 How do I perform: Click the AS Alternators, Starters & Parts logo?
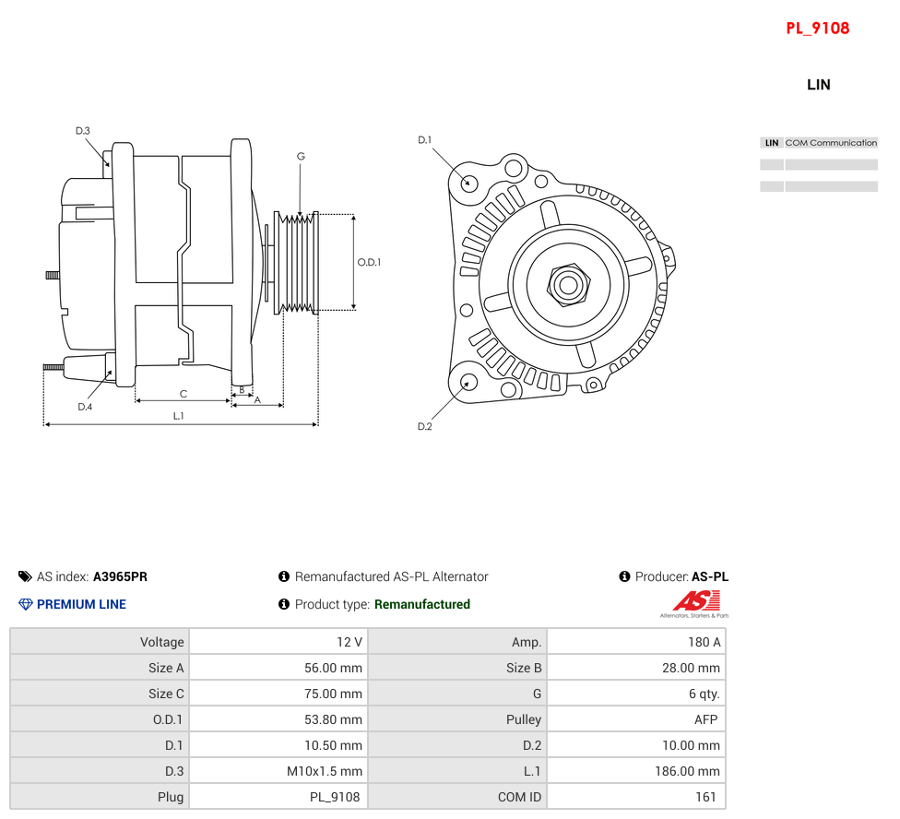point(694,604)
